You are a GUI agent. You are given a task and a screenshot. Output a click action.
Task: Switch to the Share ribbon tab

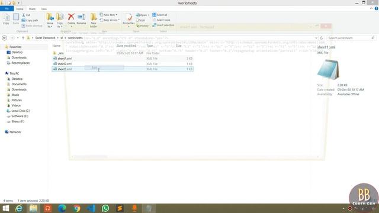coord(32,9)
